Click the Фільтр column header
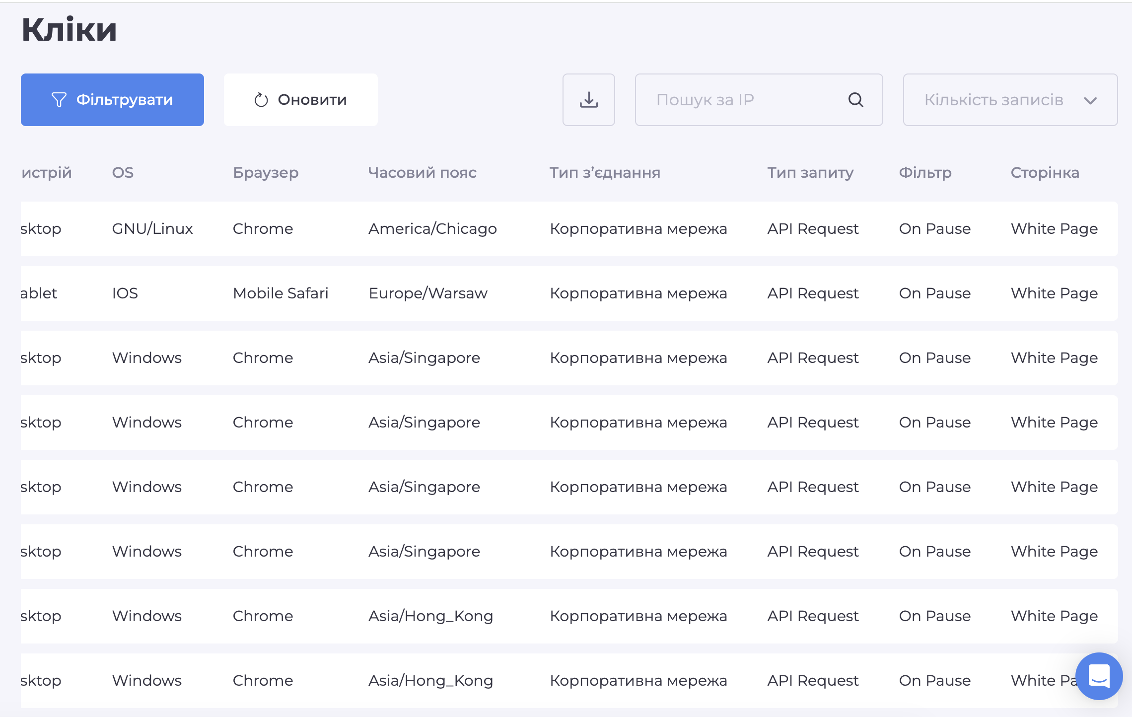The image size is (1132, 717). click(925, 173)
